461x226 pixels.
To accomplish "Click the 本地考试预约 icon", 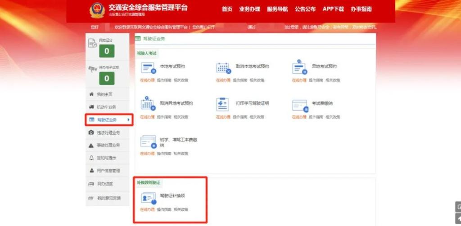I will [x=148, y=68].
